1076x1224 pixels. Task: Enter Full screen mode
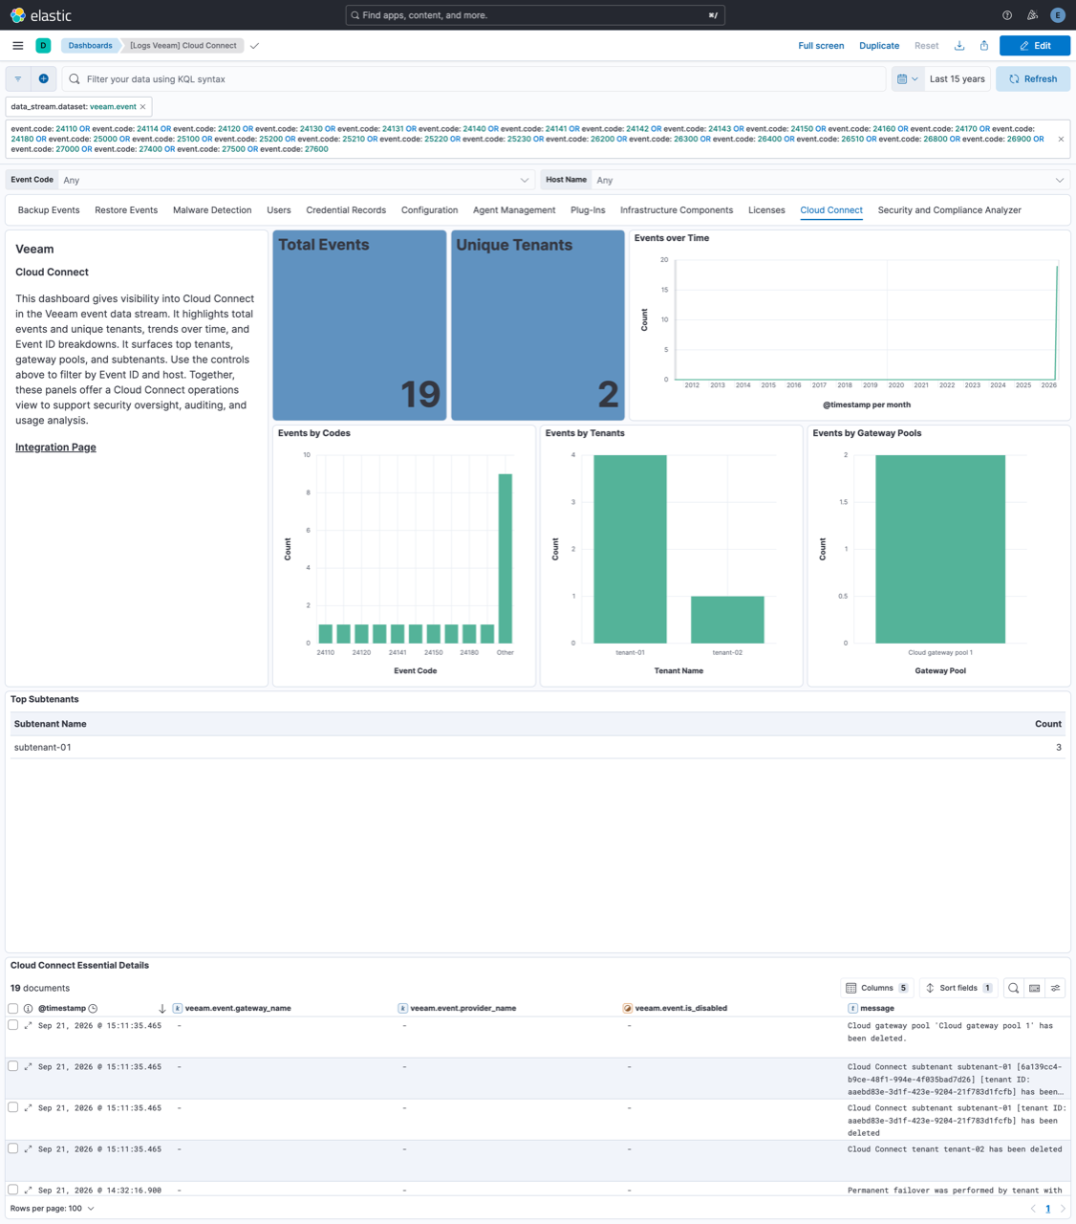coord(821,46)
